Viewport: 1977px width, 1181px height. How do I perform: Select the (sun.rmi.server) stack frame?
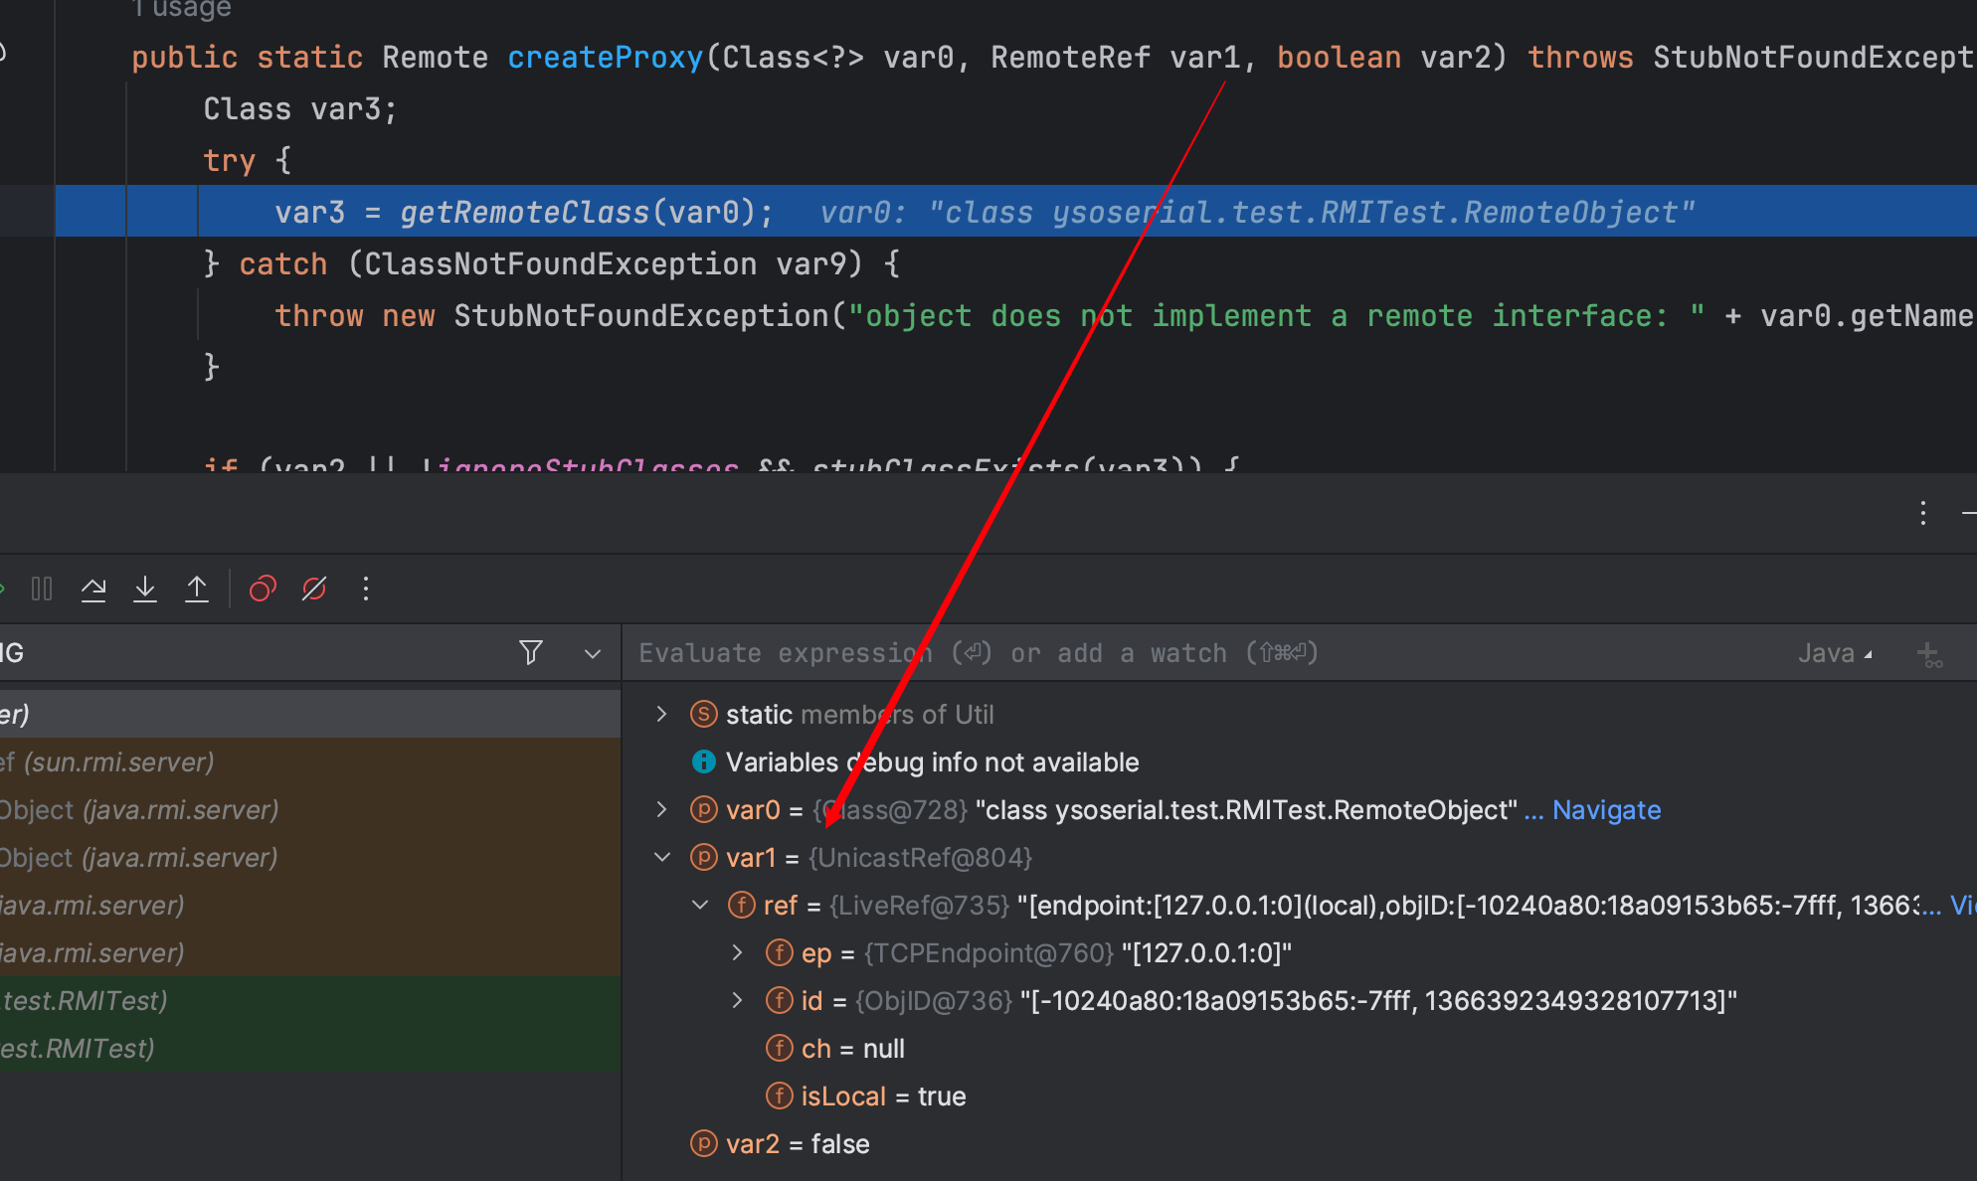[310, 761]
